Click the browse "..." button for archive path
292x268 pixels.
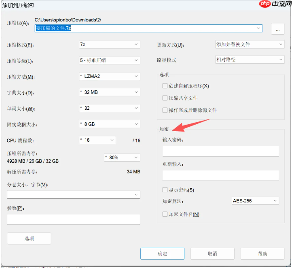277,29
